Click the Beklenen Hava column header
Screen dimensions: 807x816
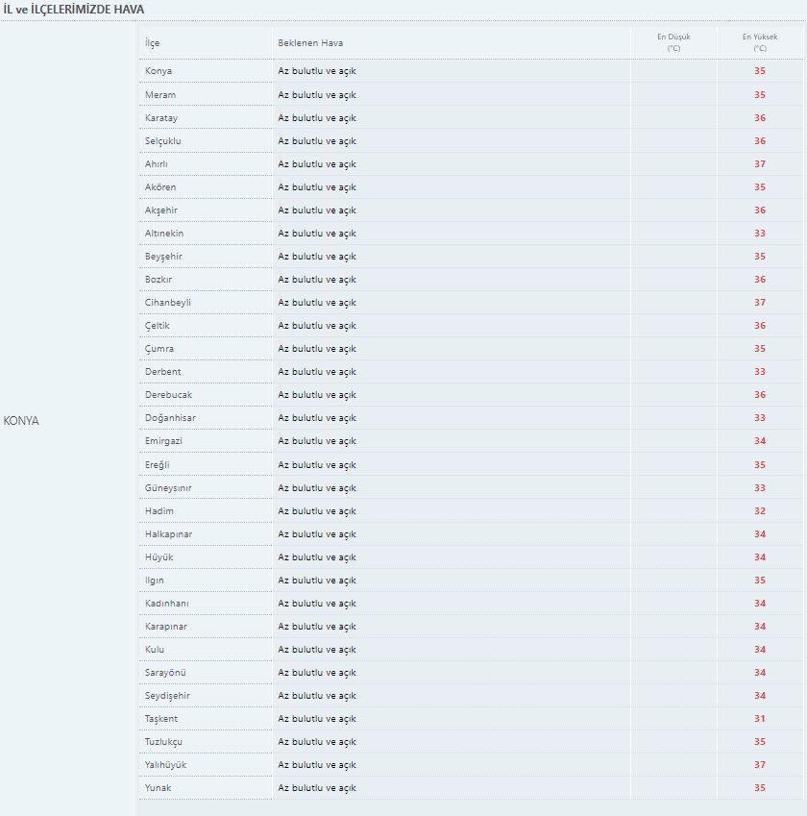point(310,43)
